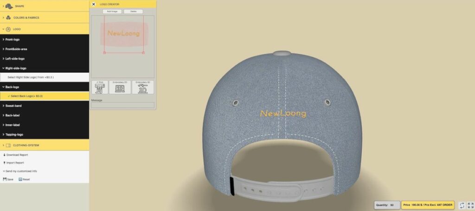Click Import Report
Screen dimensions: 475x211
click(x=13, y=163)
